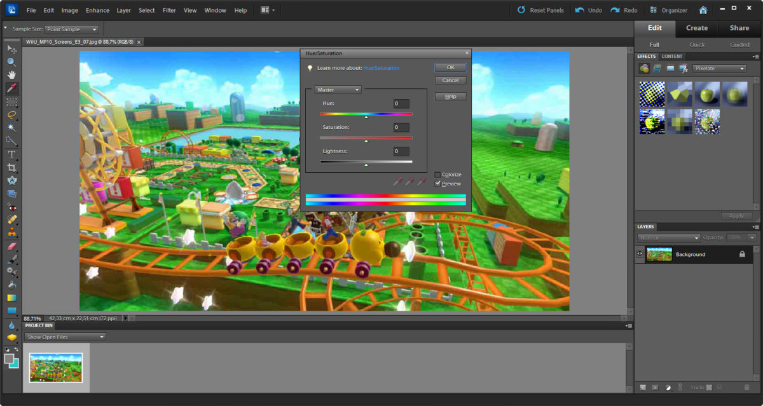763x406 pixels.
Task: Select the Crop tool
Action: (x=11, y=168)
